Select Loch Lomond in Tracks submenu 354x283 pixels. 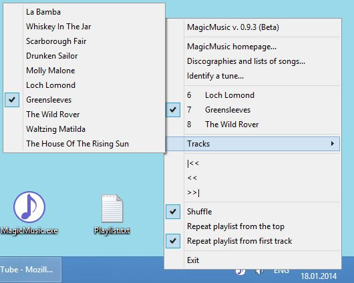coord(83,85)
